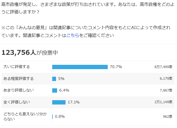Click the 123,756人 total voters number
177x128 pixels.
19,52
